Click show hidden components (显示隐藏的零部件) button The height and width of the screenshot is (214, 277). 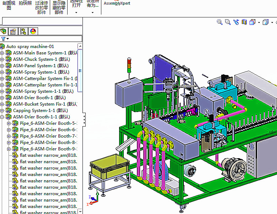59,7
